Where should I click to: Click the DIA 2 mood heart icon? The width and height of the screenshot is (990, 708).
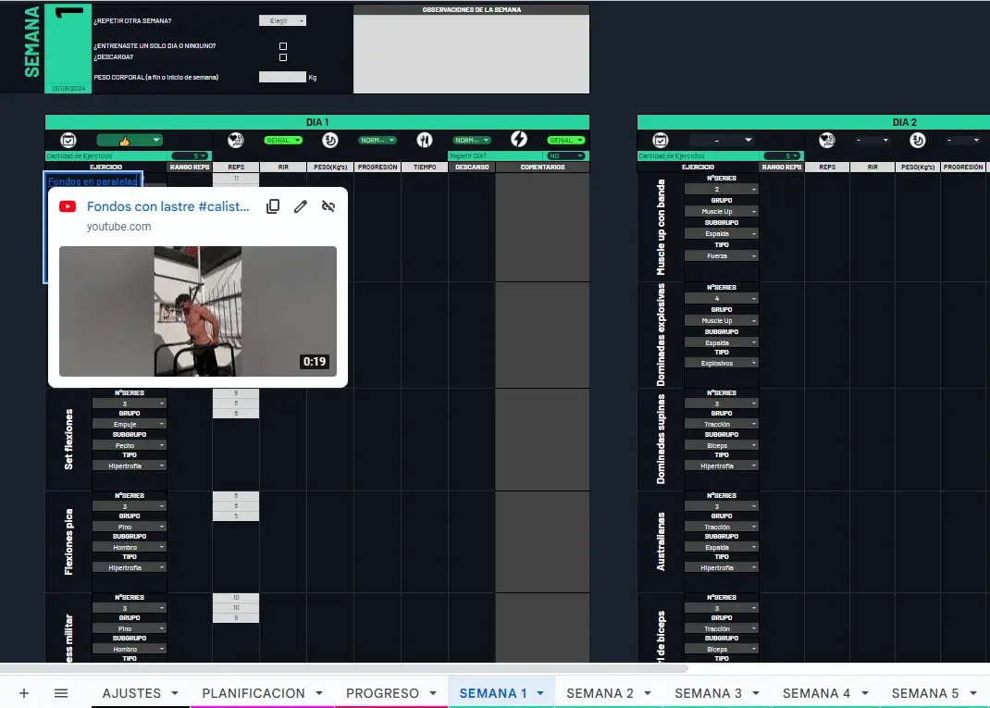click(827, 140)
